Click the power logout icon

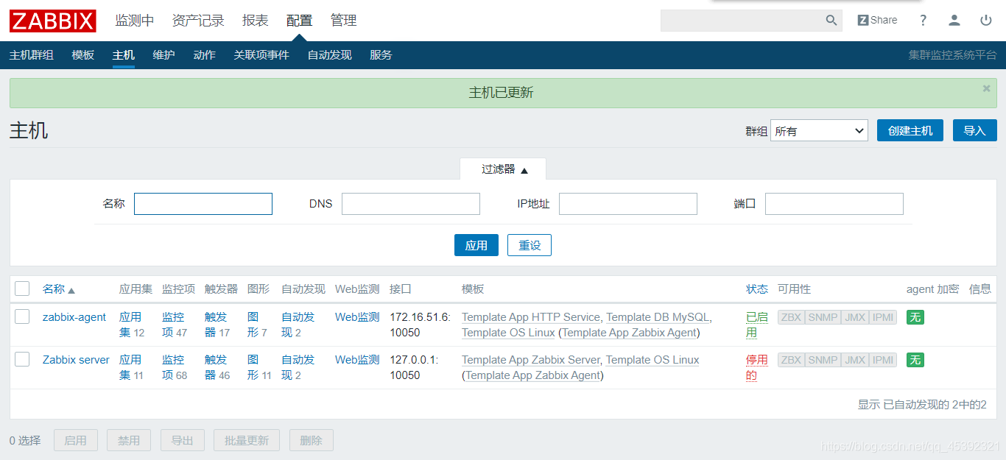click(986, 21)
